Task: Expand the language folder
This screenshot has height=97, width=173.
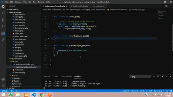Action: (x=18, y=84)
